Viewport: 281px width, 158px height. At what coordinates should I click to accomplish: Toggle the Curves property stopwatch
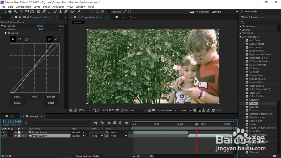click(9, 33)
